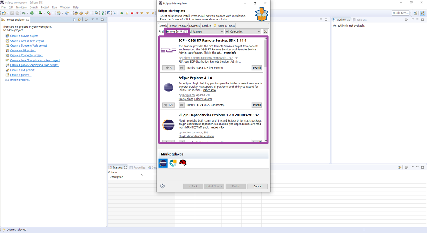
Task: Click the Open Type icon in toolbar
Action: (76, 13)
